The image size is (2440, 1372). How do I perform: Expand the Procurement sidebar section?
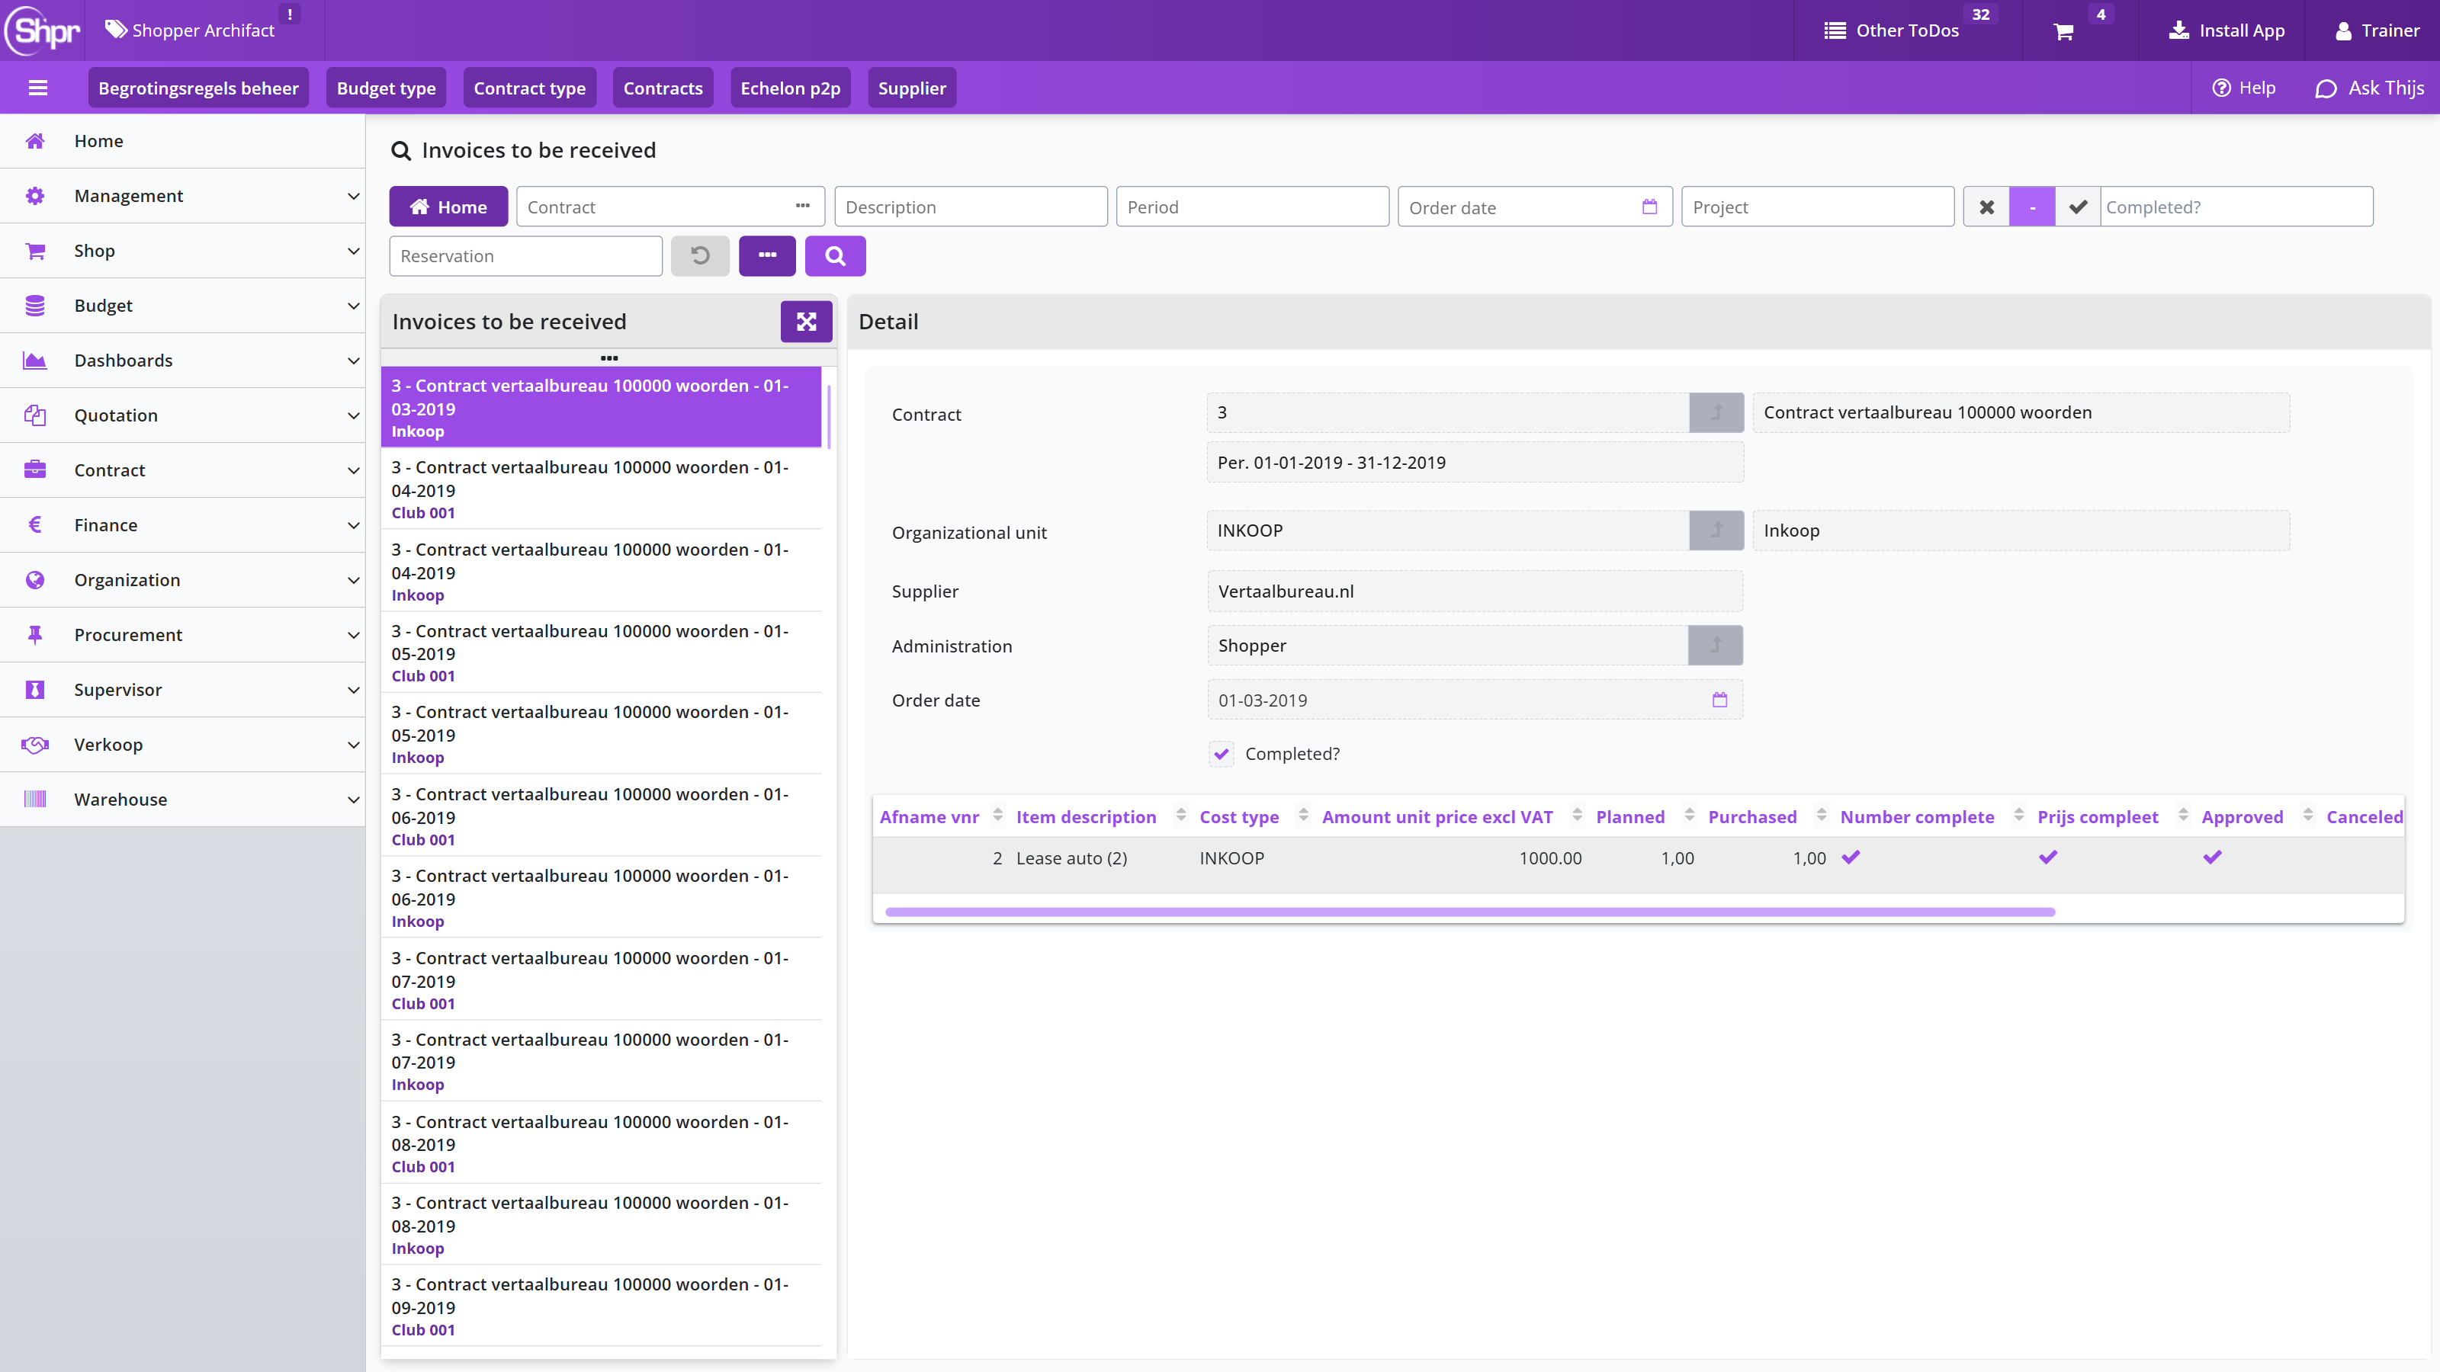click(x=182, y=636)
